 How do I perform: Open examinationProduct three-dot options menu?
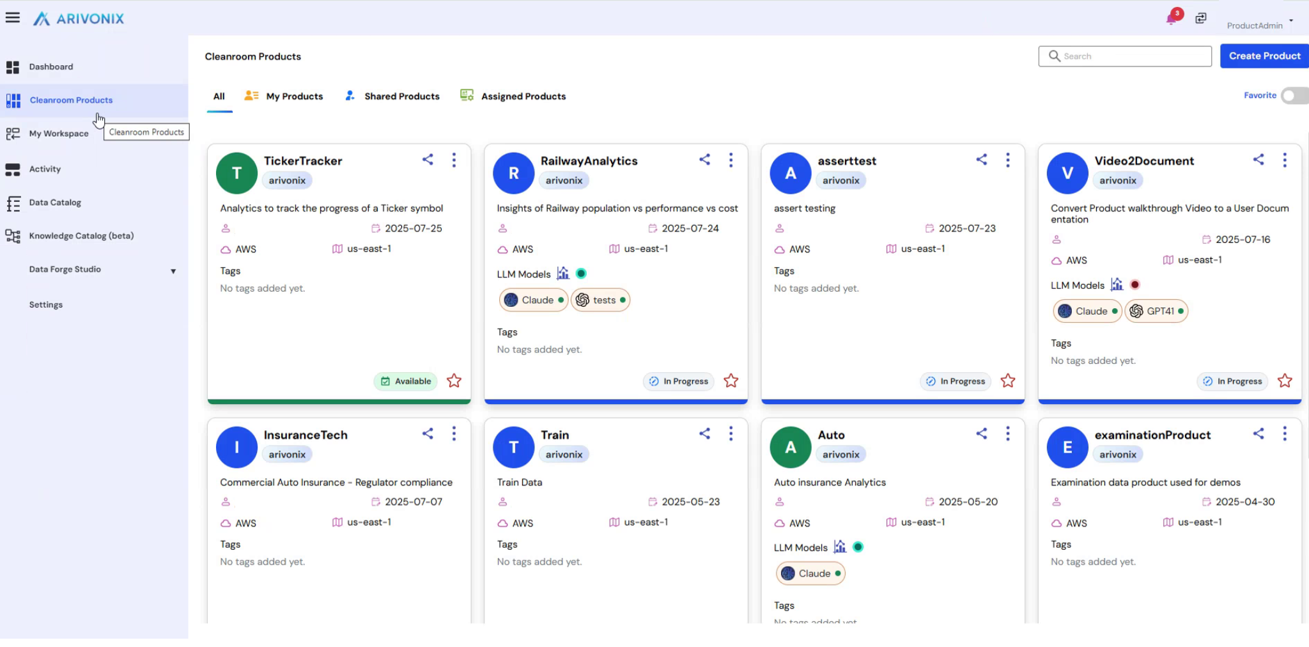point(1284,434)
